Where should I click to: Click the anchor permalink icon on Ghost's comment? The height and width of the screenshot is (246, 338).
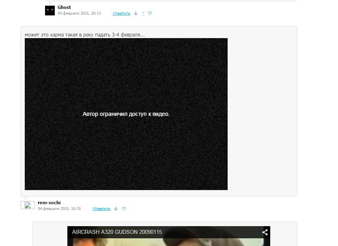[136, 13]
